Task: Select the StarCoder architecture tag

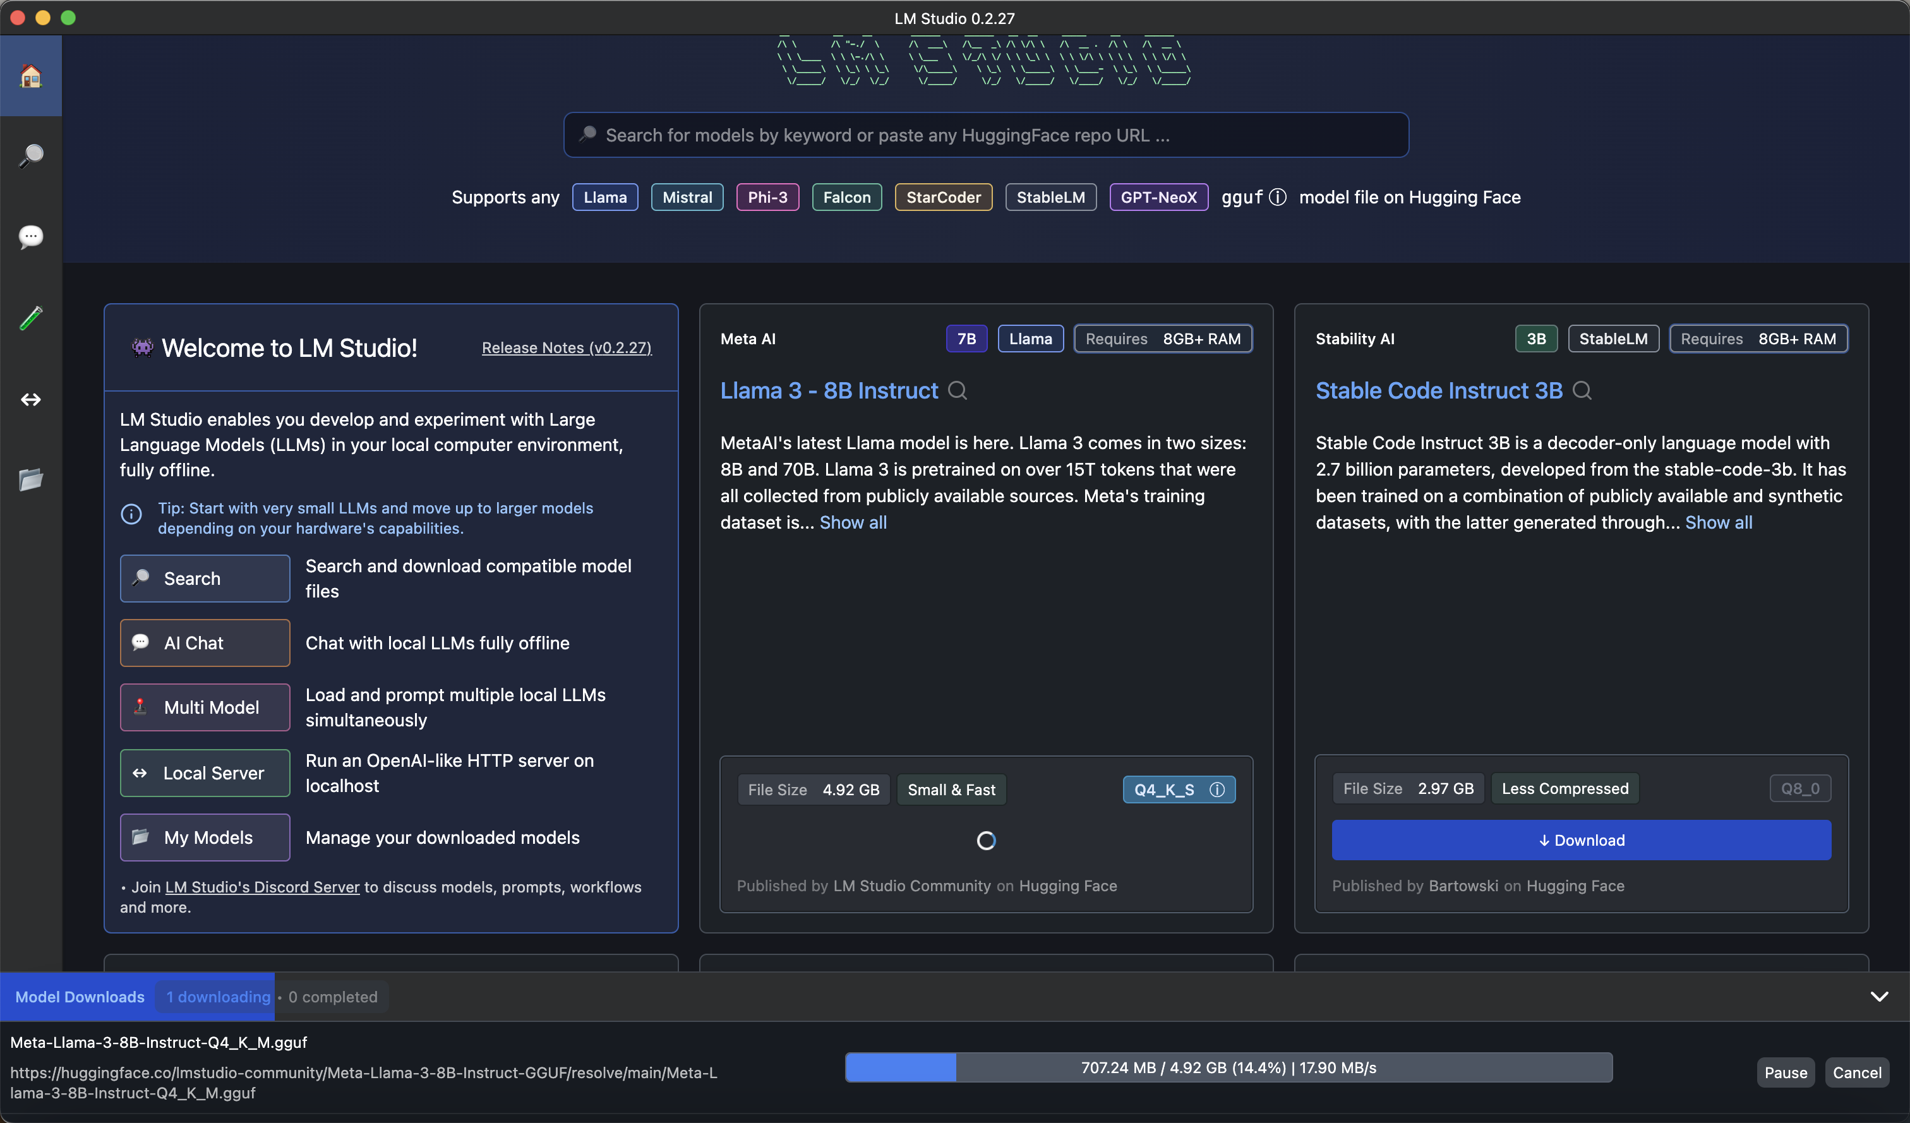Action: (943, 197)
